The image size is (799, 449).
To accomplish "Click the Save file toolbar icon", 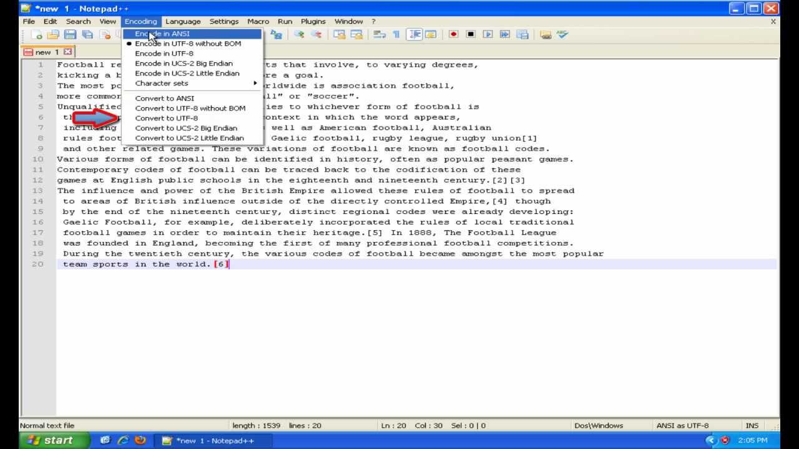I will click(70, 35).
